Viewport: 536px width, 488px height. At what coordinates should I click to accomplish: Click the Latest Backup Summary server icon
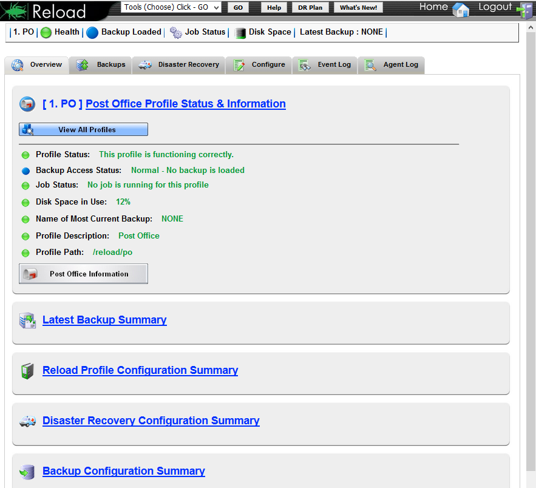coord(27,320)
